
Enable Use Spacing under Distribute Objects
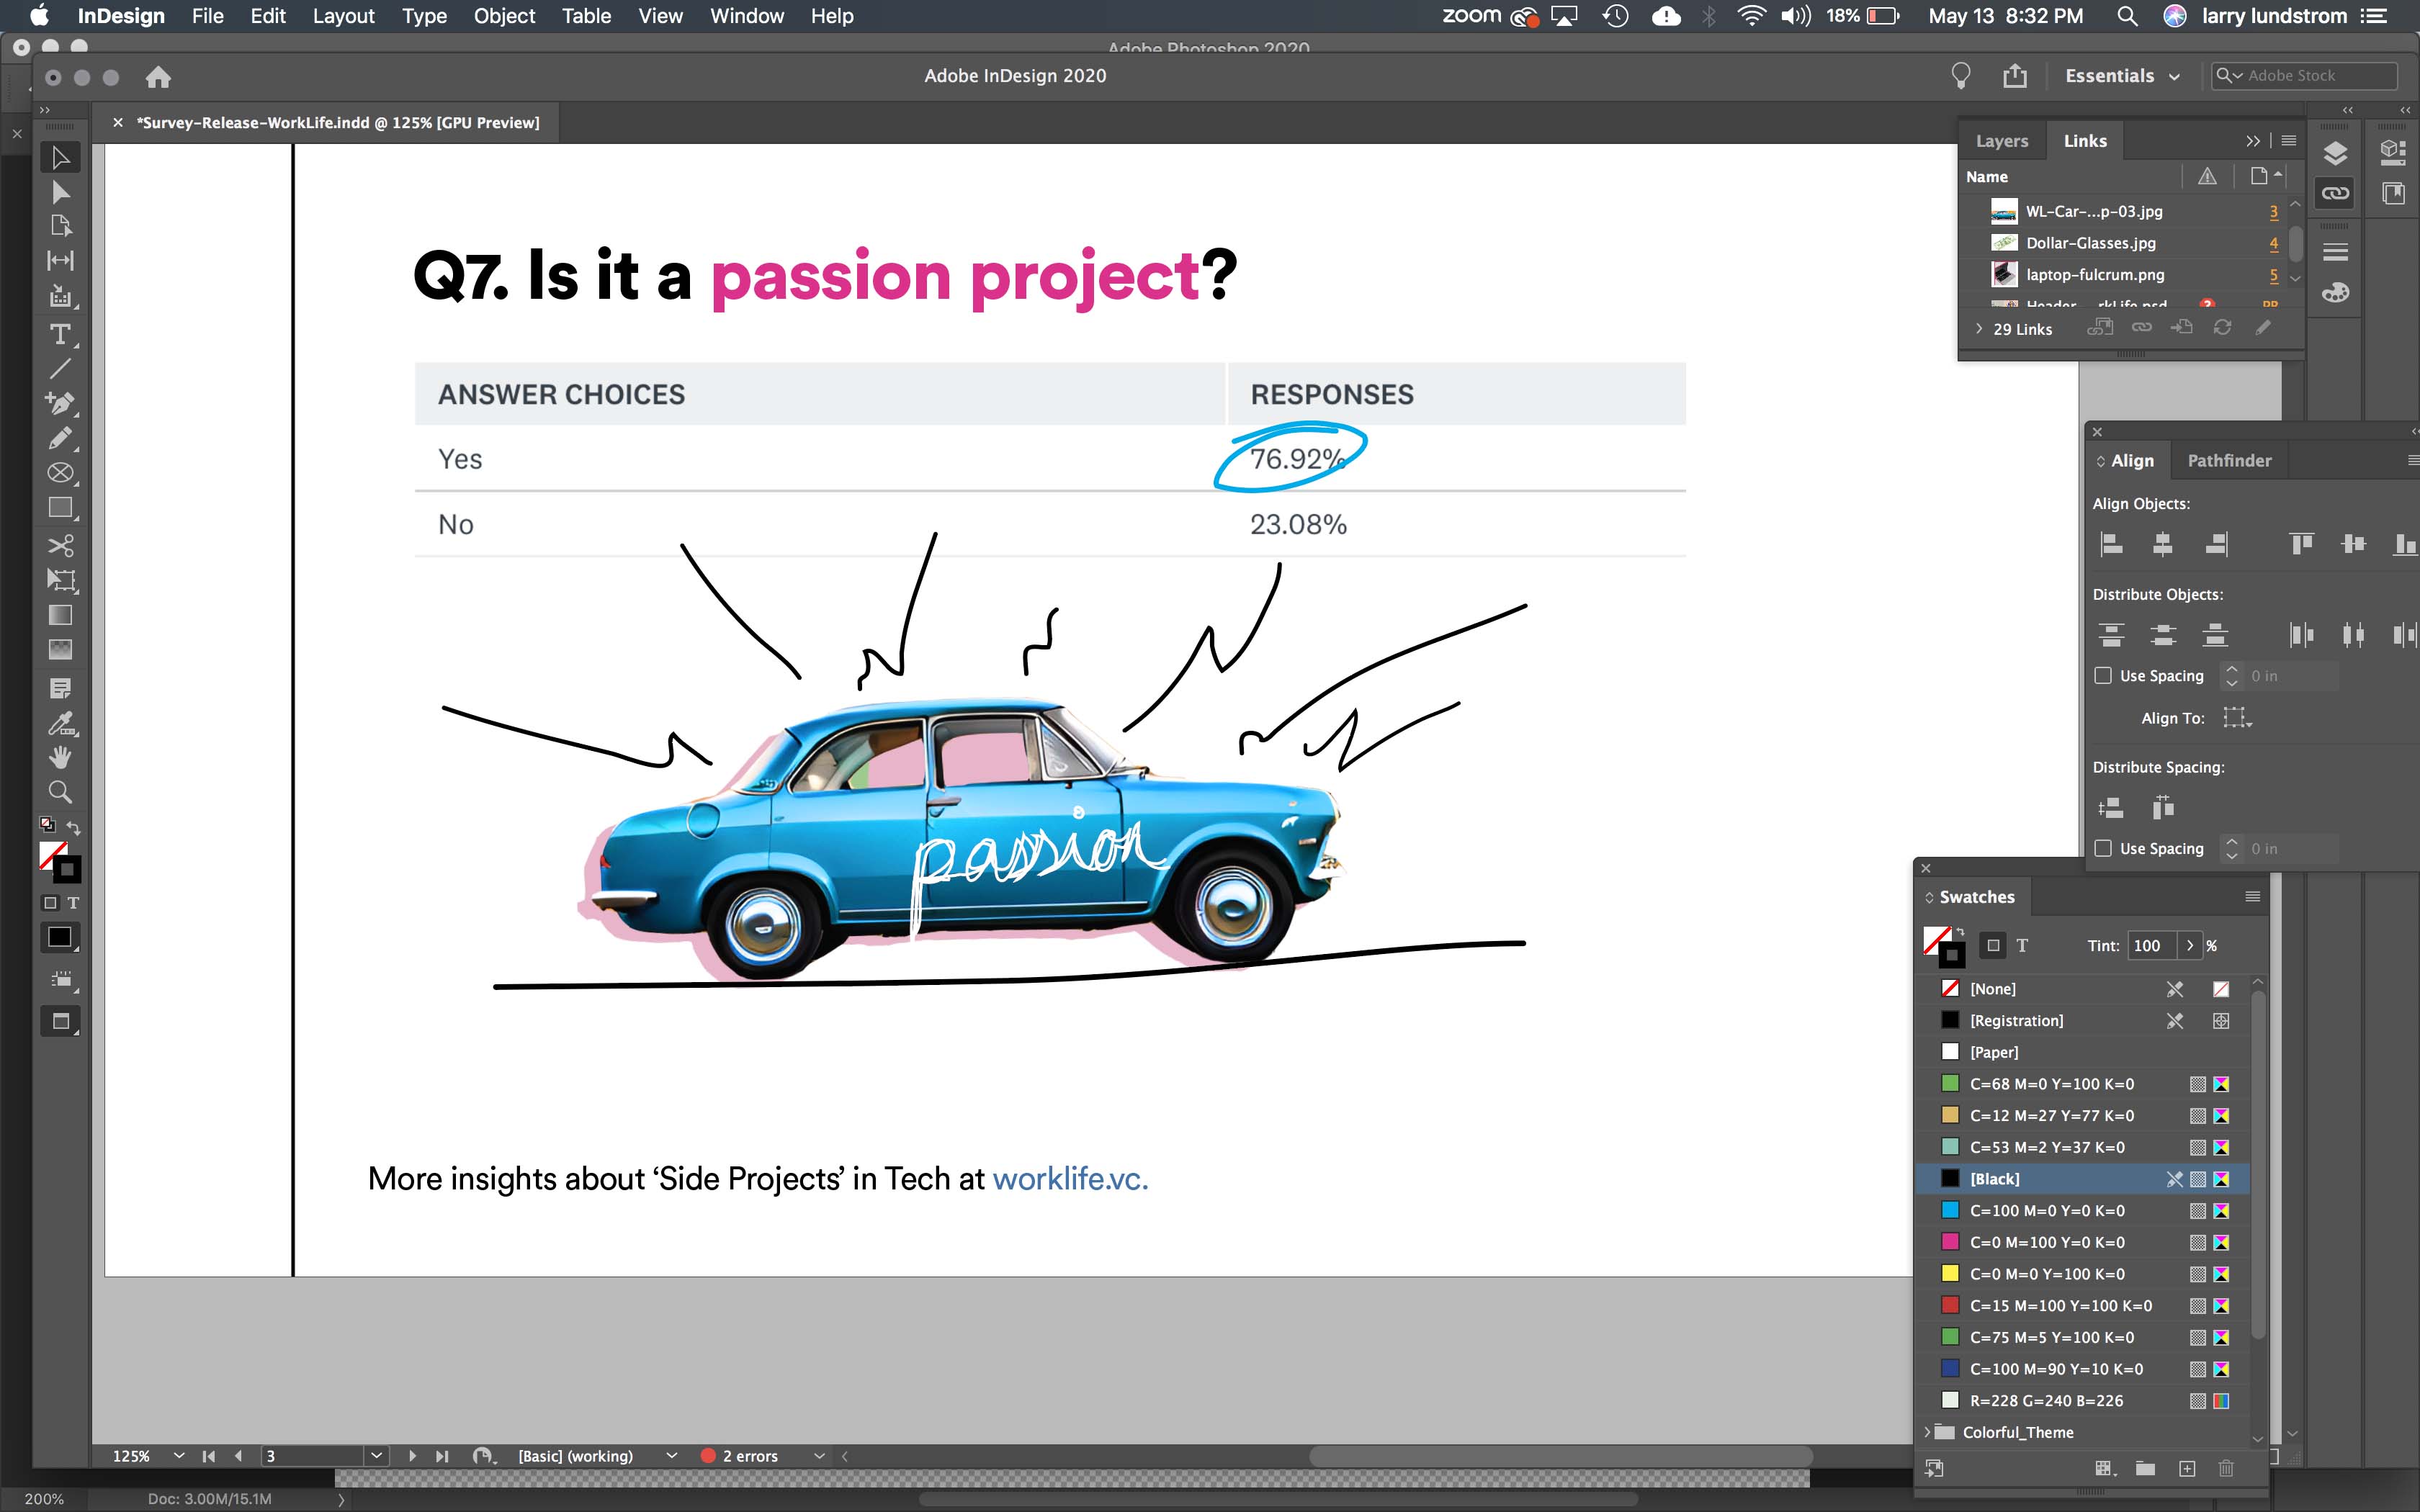2103,676
